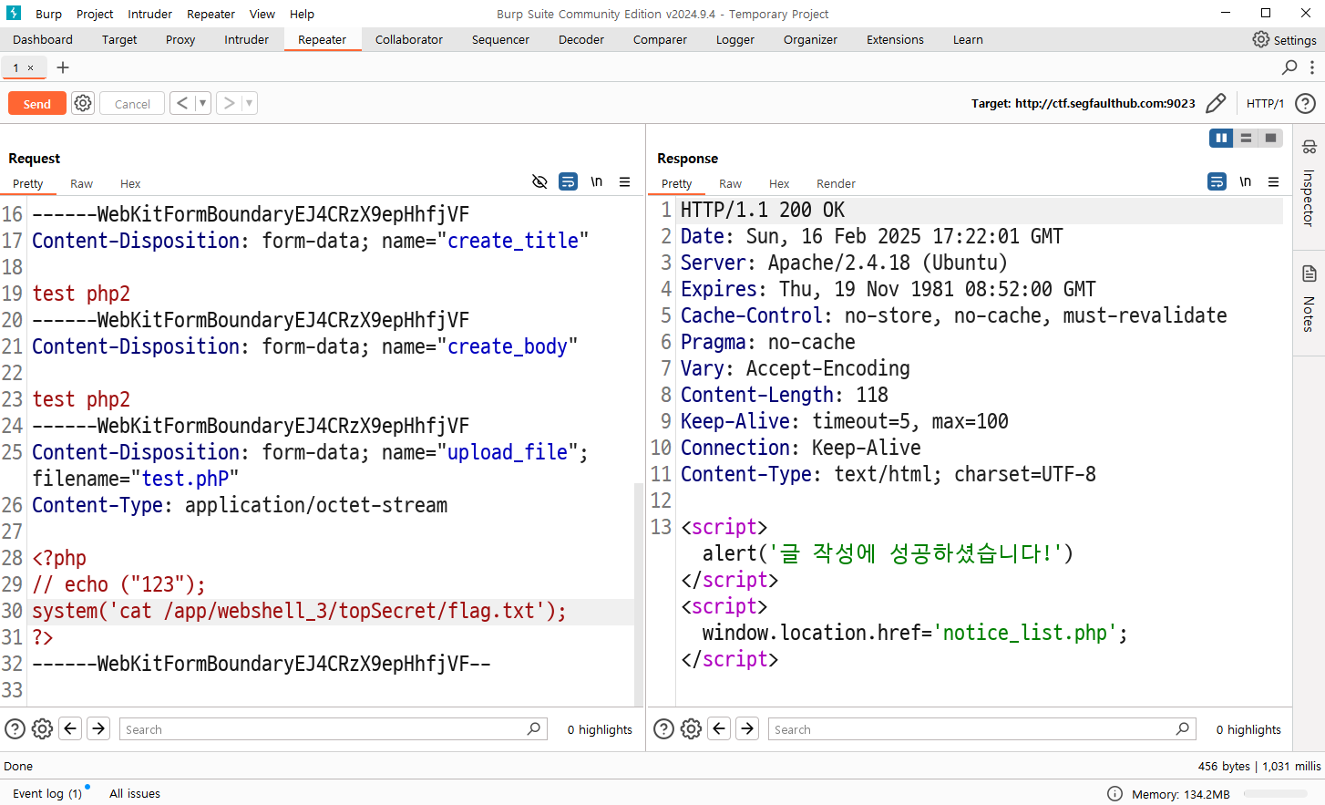Switch Request view to Raw tab
Image resolution: width=1325 pixels, height=805 pixels.
[81, 183]
